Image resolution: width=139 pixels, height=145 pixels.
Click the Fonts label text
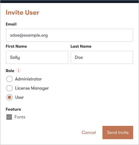click(20, 117)
